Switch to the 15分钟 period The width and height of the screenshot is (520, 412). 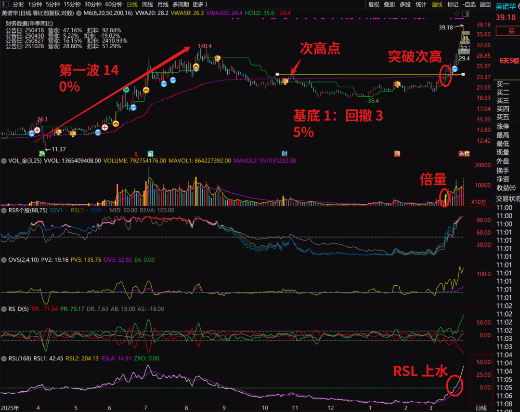point(72,4)
